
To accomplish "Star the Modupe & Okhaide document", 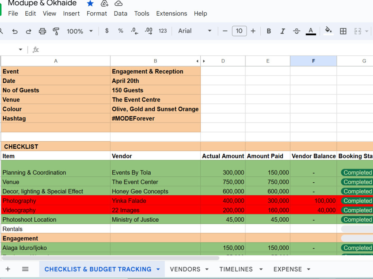I will click(x=90, y=3).
